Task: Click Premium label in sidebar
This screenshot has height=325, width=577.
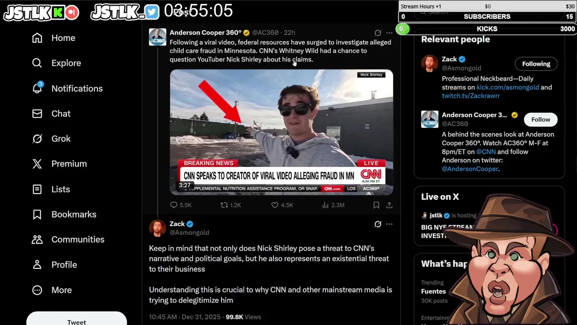Action: (x=69, y=164)
